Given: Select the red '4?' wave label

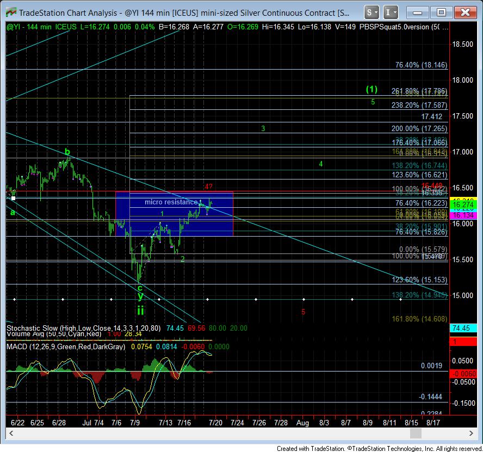Looking at the screenshot, I should coord(208,187).
